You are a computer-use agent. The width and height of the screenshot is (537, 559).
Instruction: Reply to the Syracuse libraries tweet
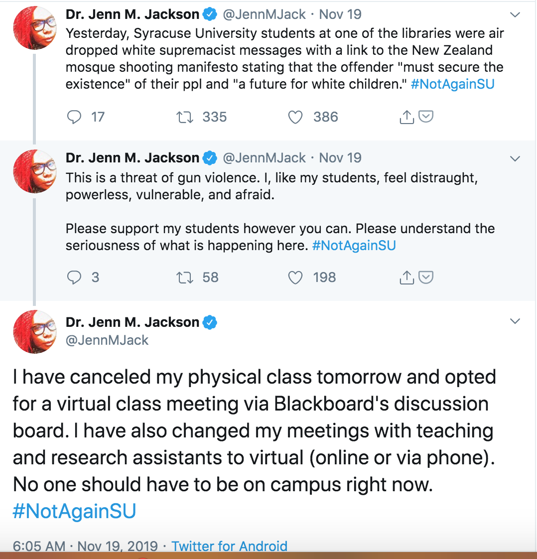click(74, 117)
